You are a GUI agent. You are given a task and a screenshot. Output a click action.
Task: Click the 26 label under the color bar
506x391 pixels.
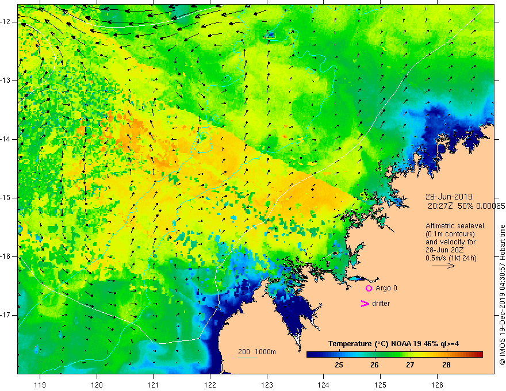pos(374,365)
